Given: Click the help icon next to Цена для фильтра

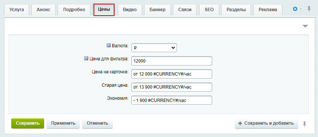Looking at the screenshot, I should (86, 58).
